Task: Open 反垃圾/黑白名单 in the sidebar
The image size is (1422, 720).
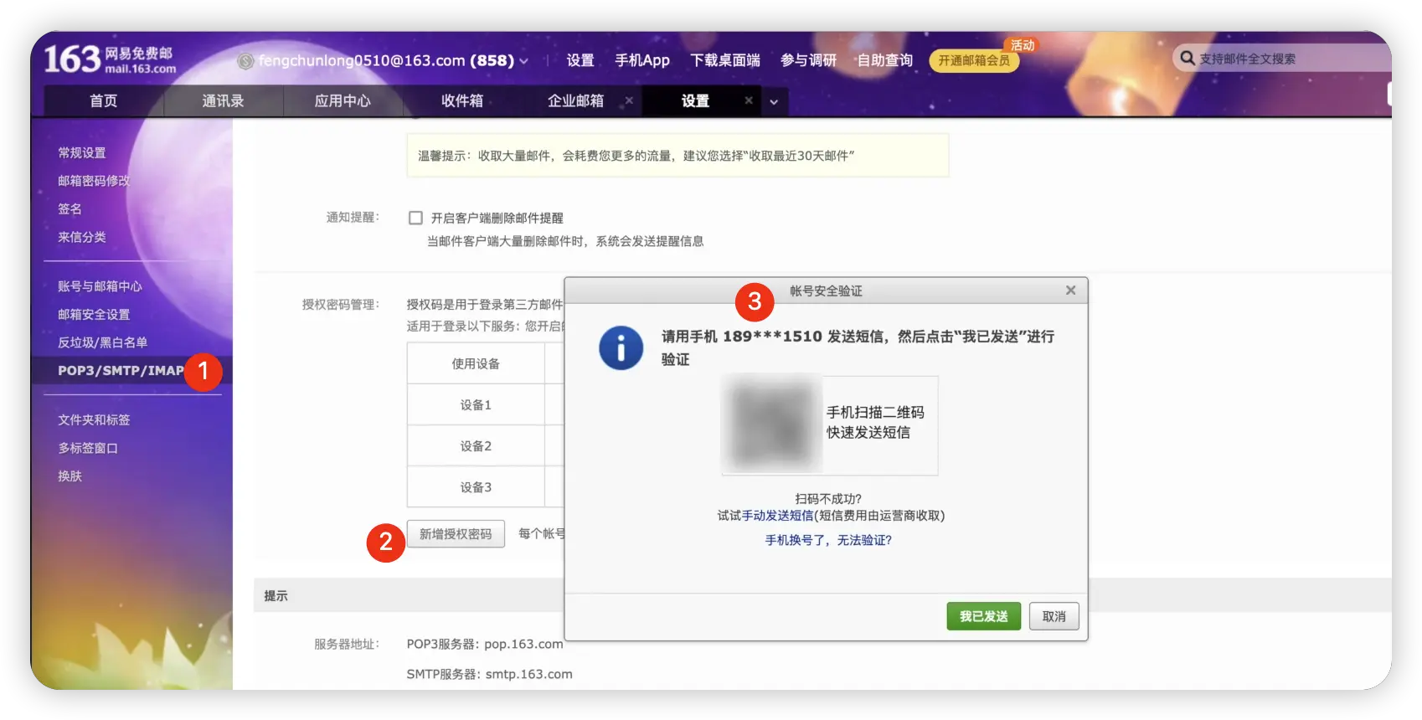Action: click(102, 342)
